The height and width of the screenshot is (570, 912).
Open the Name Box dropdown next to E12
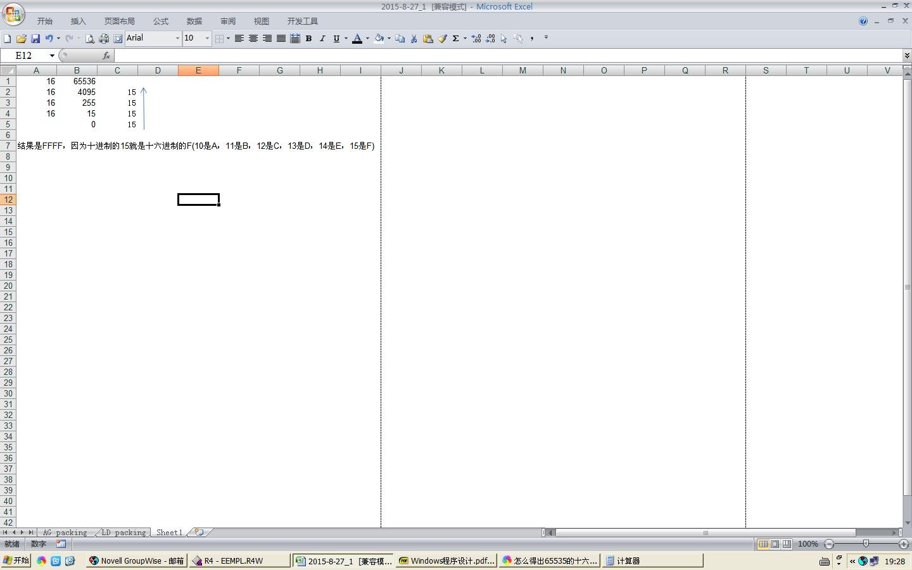pyautogui.click(x=52, y=56)
